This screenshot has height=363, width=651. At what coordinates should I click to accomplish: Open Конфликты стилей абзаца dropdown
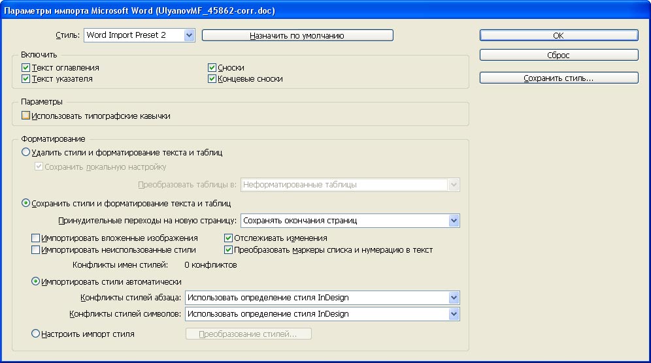(322, 298)
